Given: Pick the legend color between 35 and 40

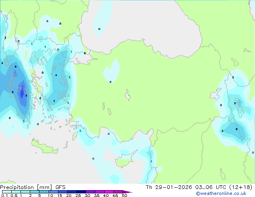Looking at the screenshot, I should [100, 192].
